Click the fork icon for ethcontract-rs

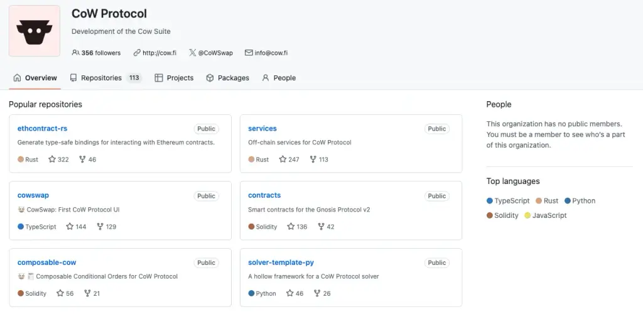coord(82,159)
